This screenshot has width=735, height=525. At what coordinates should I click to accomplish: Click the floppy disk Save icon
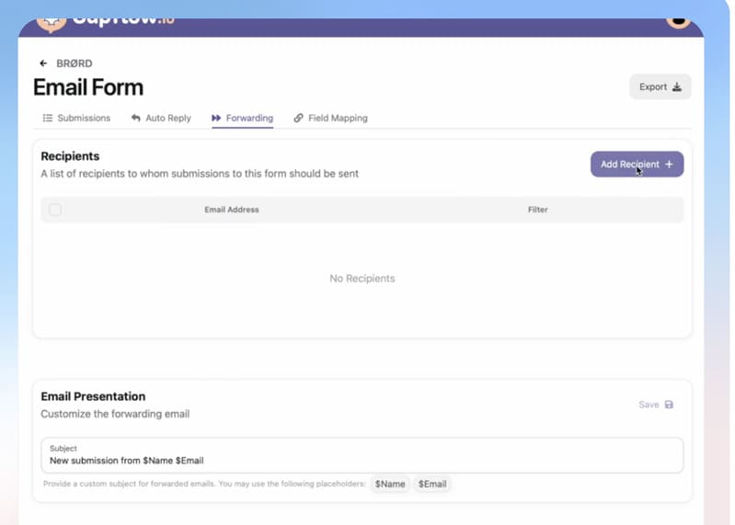(669, 405)
